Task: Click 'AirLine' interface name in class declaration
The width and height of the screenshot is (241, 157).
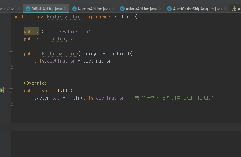Action: coord(123,17)
